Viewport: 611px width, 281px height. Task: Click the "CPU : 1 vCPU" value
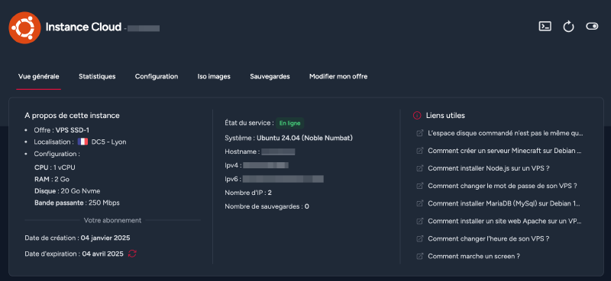54,168
